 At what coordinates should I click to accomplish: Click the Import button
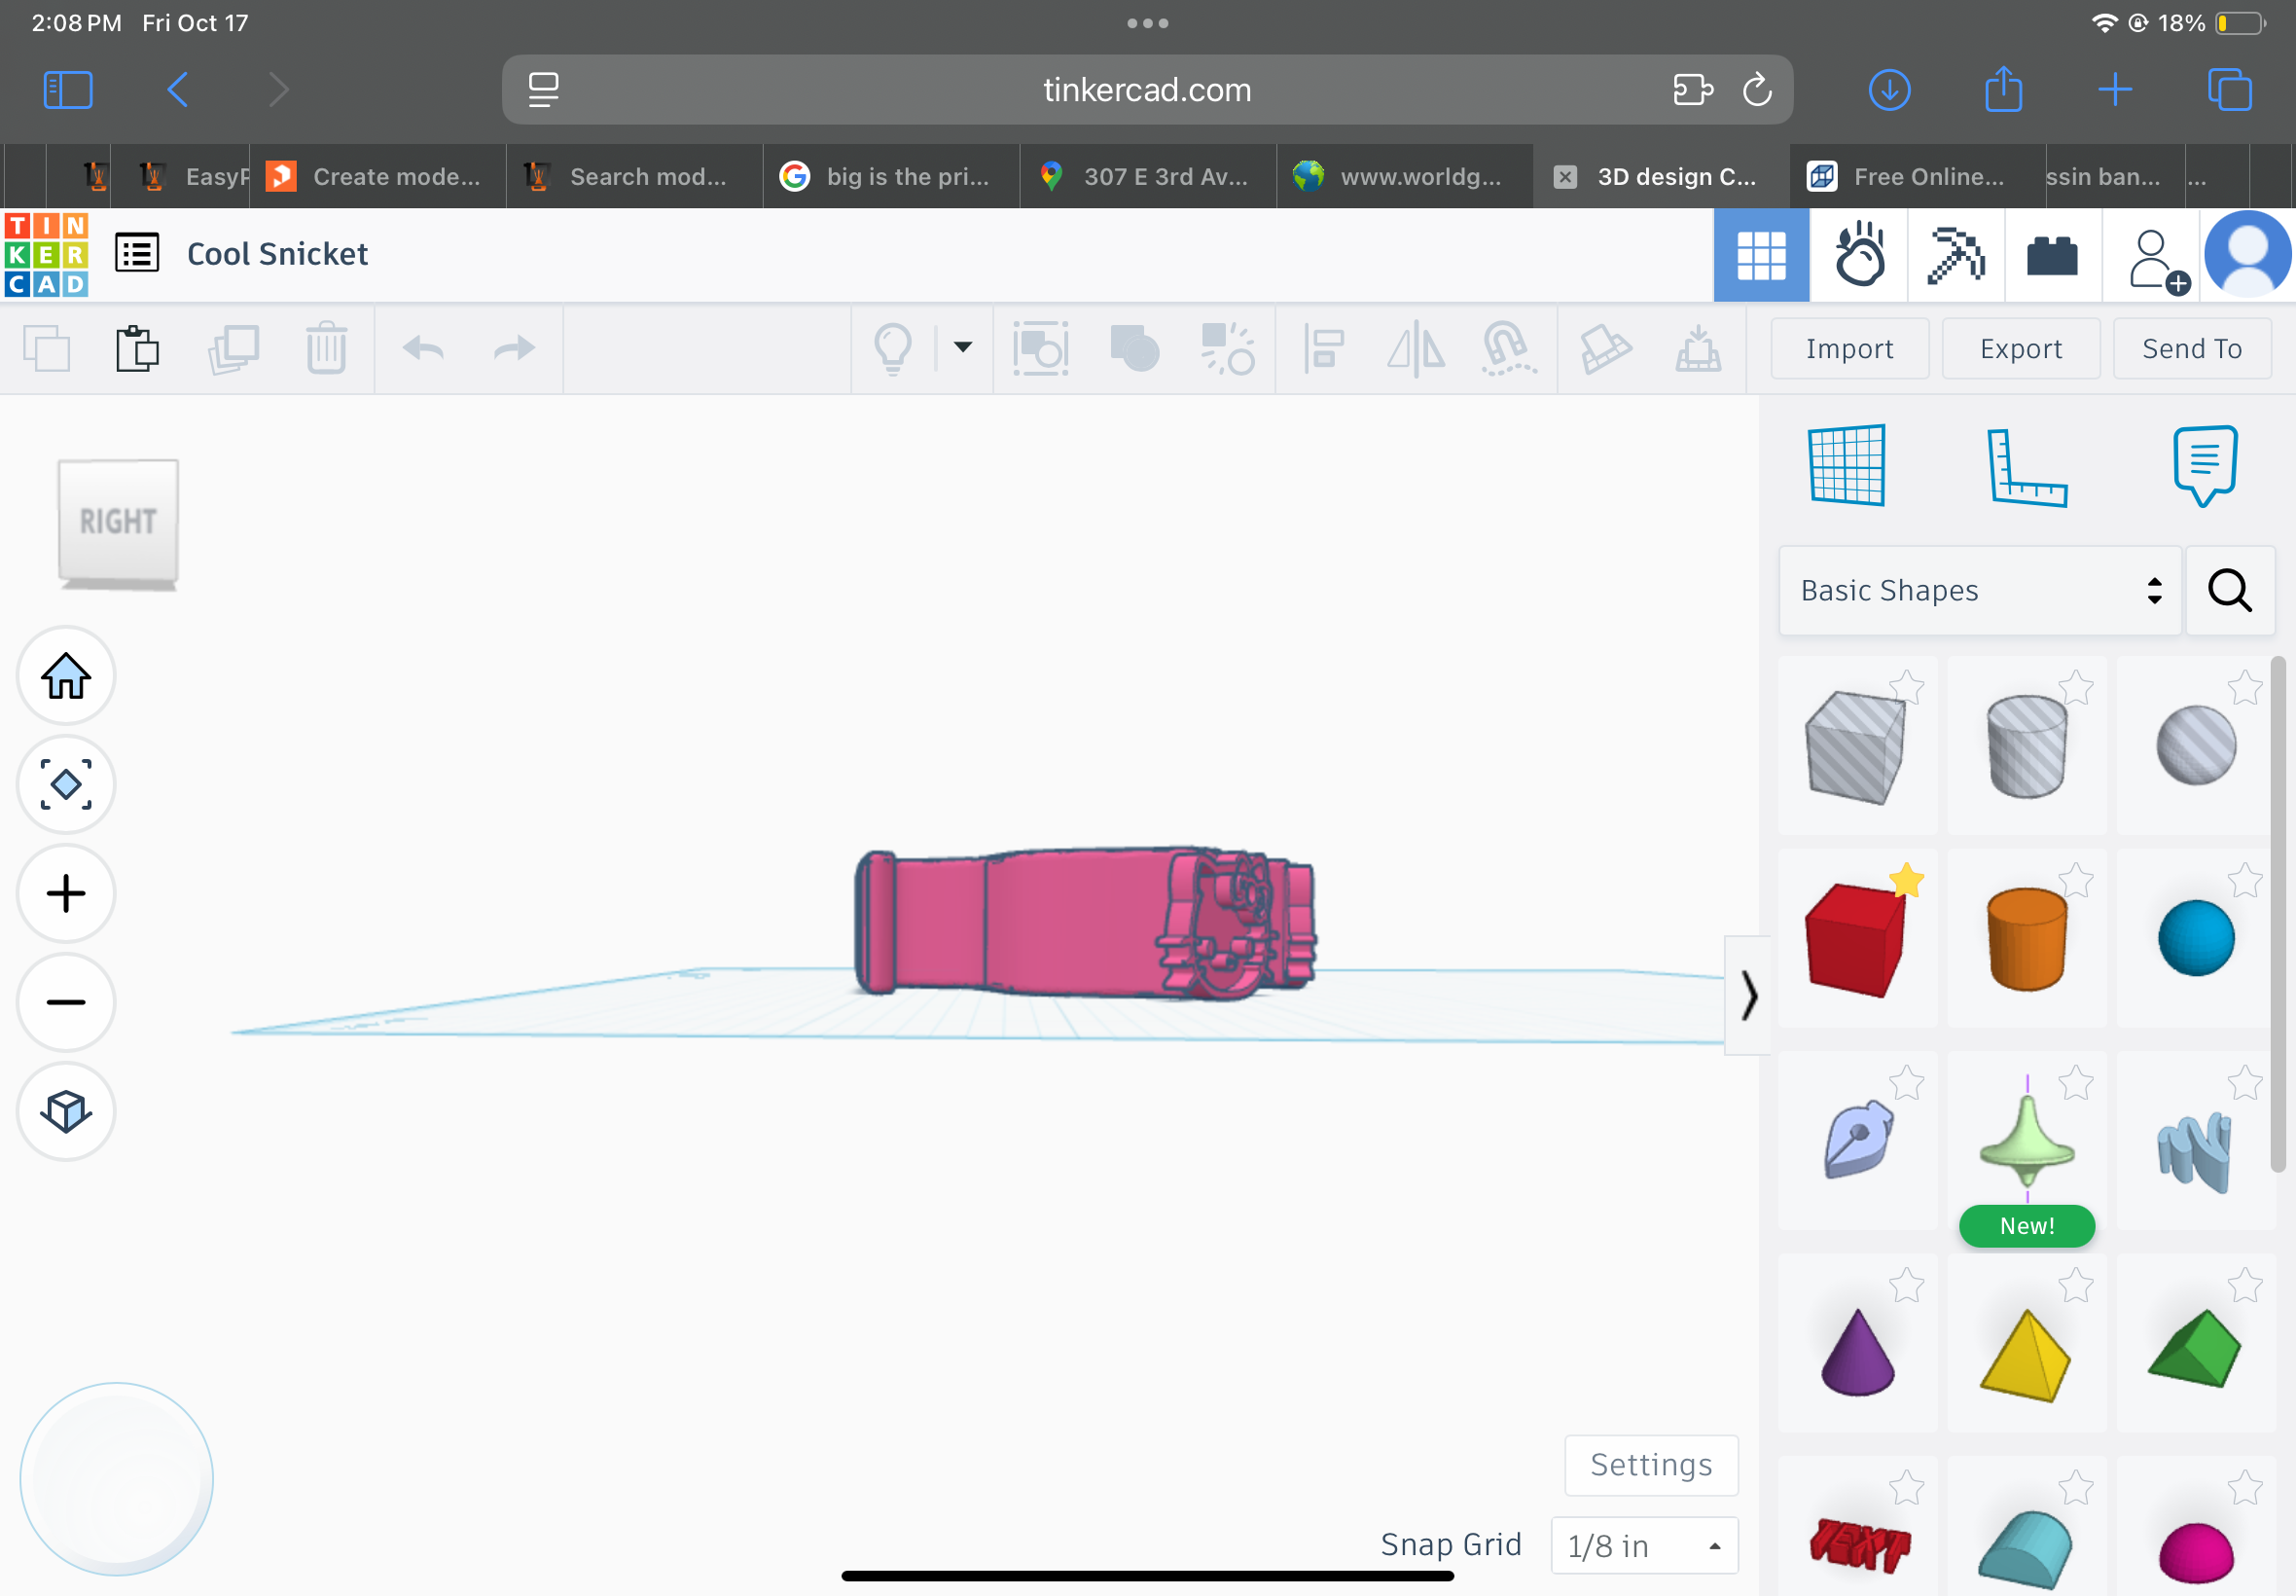[x=1849, y=349]
